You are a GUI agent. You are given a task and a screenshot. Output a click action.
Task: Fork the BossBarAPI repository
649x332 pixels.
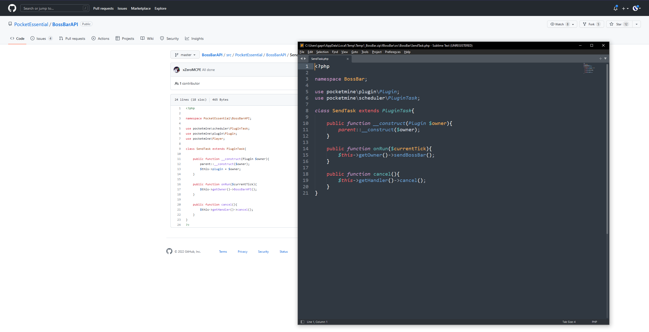point(591,24)
